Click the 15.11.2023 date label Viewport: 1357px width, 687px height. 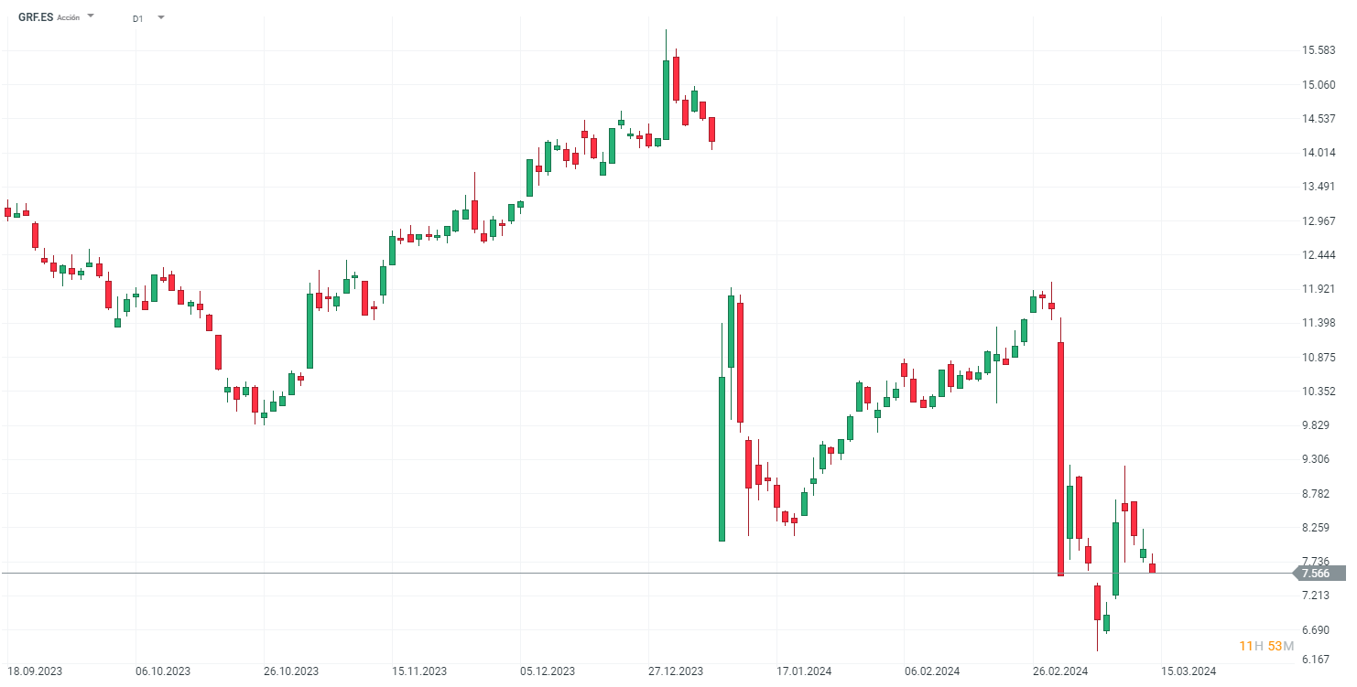tap(419, 671)
